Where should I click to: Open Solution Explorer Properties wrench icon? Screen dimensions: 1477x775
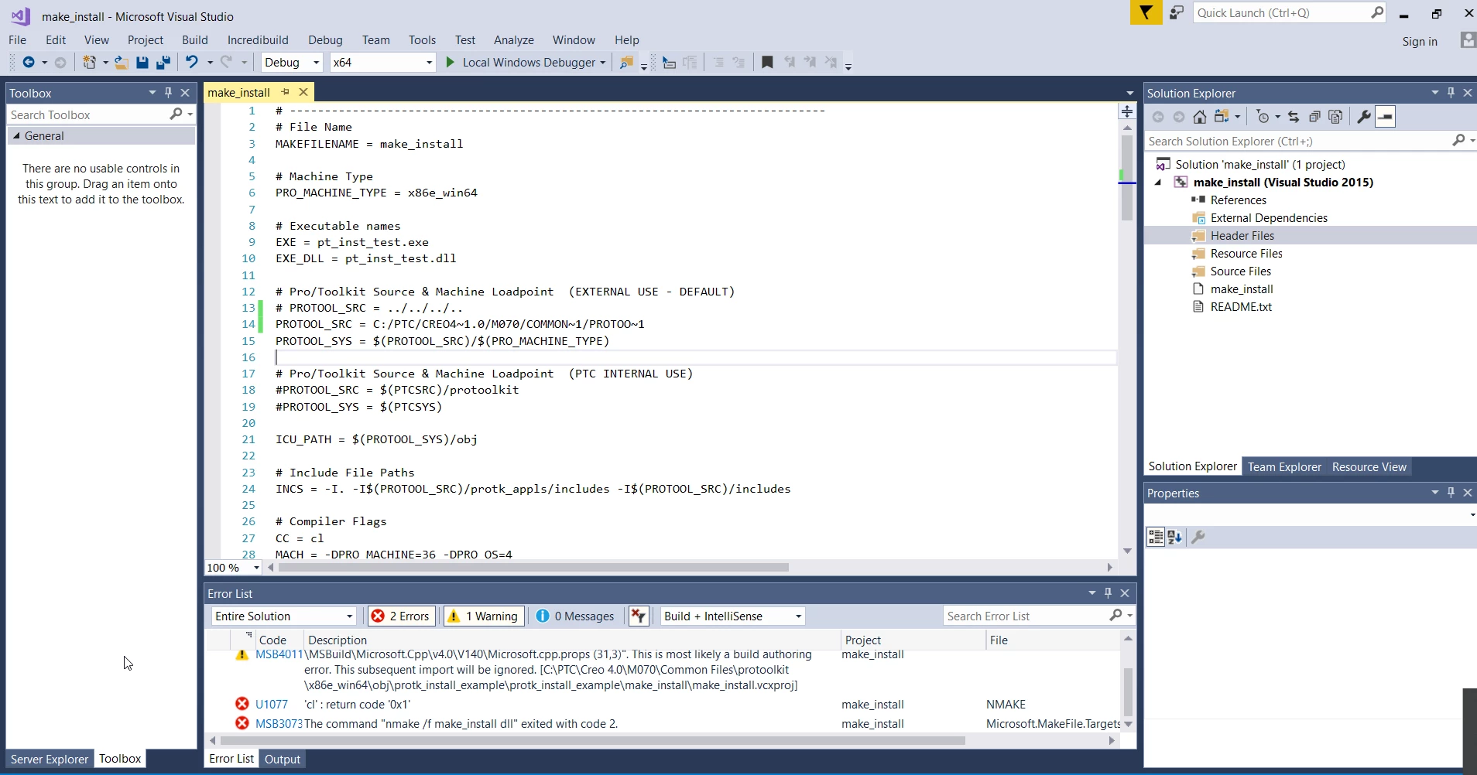(1364, 117)
